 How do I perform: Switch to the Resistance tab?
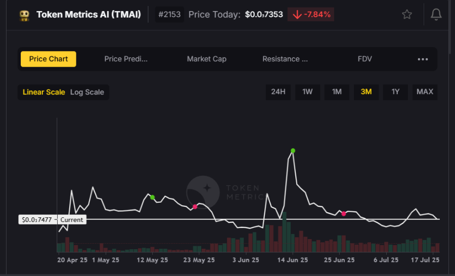[285, 59]
